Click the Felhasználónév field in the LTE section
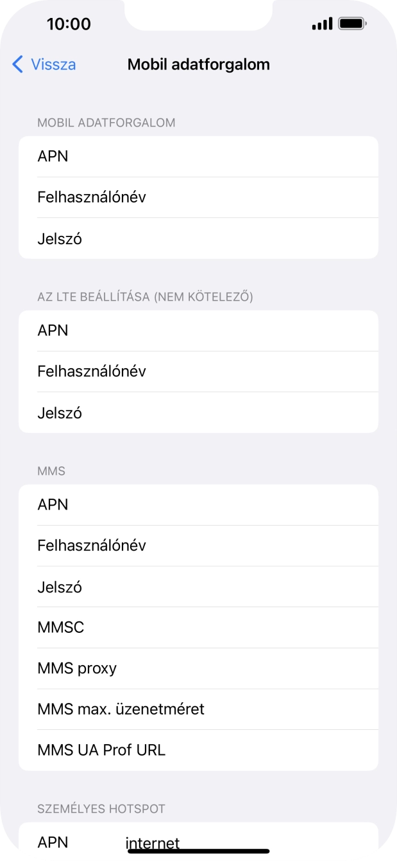Screen dimensions: 397x861 coord(198,371)
